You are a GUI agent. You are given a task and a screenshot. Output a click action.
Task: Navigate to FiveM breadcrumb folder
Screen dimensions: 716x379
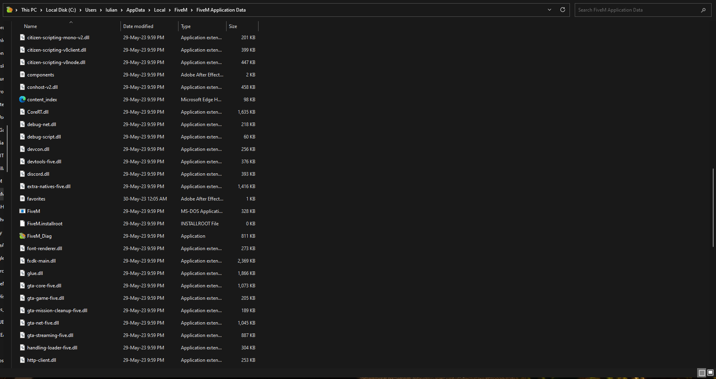tap(181, 10)
